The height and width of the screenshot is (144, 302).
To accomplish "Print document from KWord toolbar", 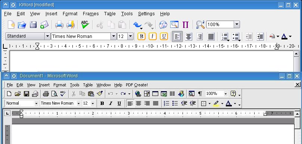I will [x=59, y=25].
